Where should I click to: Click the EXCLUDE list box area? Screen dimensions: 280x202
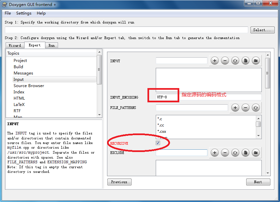[x=208, y=168]
